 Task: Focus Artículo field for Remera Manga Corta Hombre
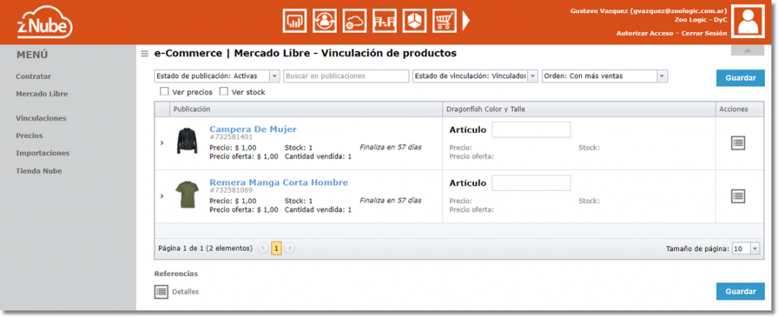click(531, 183)
